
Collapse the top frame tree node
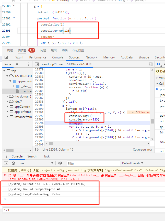(4, 71)
